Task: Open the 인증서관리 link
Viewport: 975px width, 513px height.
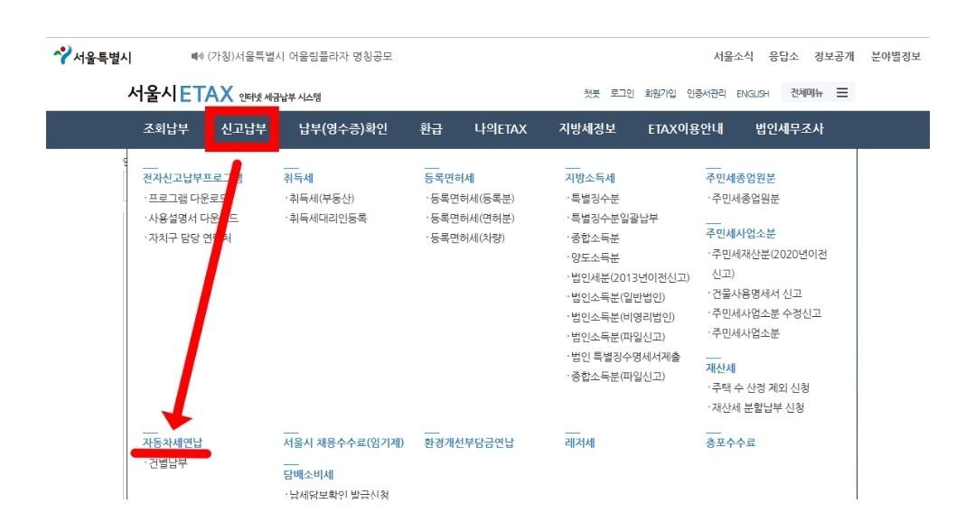Action: pos(707,93)
